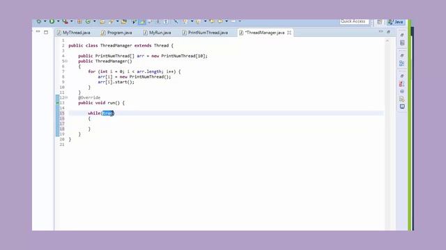Open the Search dropdown arrow
This screenshot has height=250, width=446.
coord(117,22)
